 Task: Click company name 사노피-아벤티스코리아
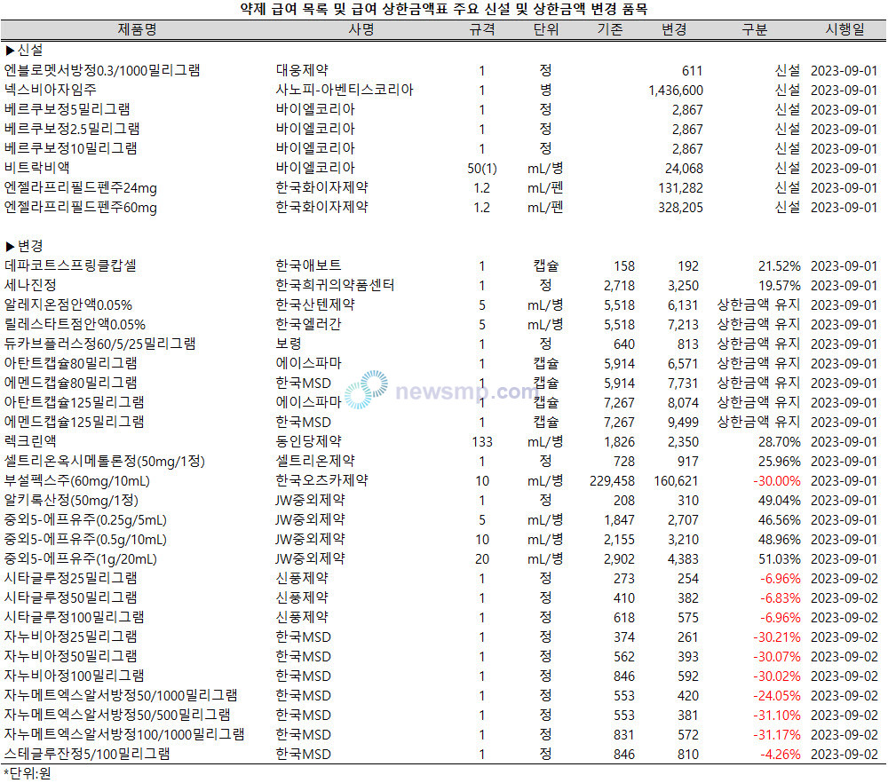tap(345, 90)
